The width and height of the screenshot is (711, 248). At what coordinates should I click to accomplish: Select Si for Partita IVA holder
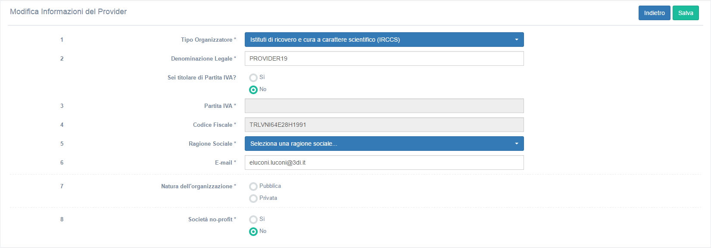pos(253,78)
